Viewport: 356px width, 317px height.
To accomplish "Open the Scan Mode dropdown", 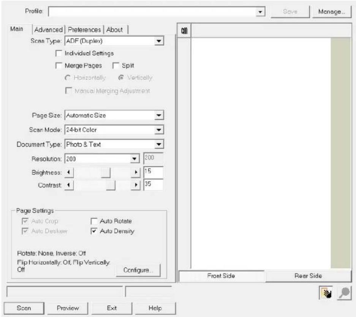I will (x=159, y=130).
